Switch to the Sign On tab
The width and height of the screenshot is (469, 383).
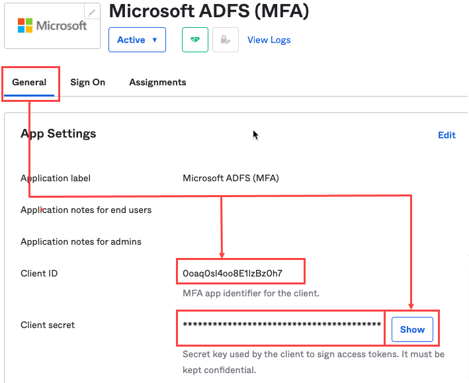(87, 82)
